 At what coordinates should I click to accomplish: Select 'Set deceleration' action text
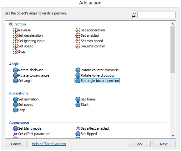[30, 35]
